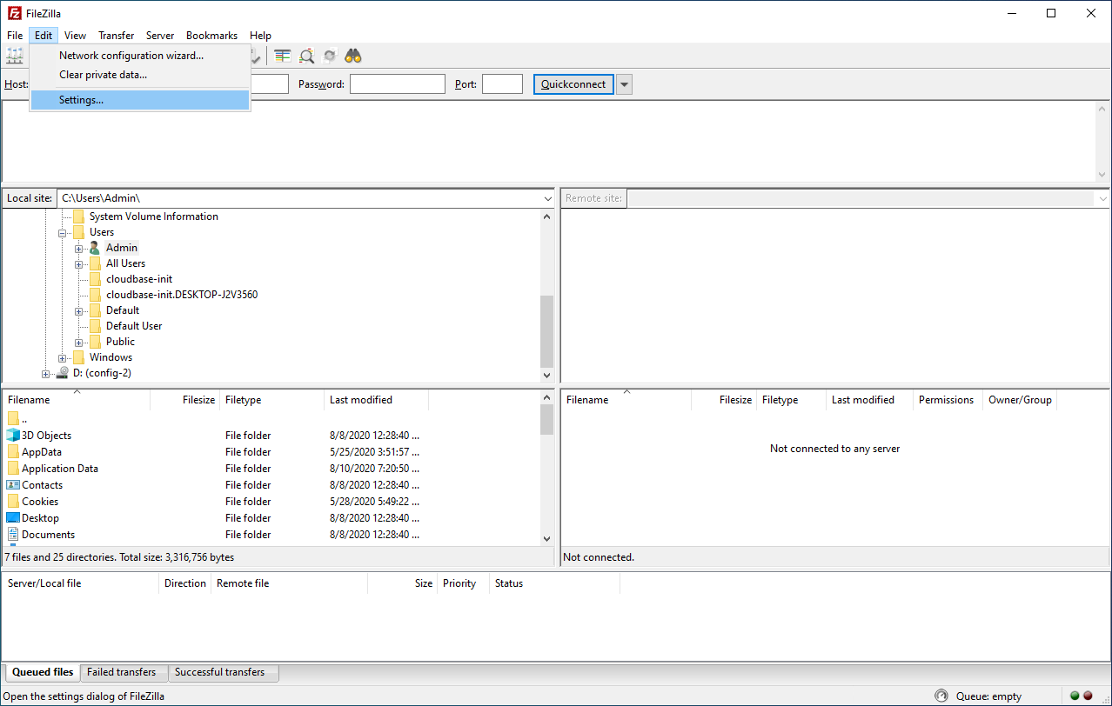
Task: Click the Quickconnect button
Action: 573,84
